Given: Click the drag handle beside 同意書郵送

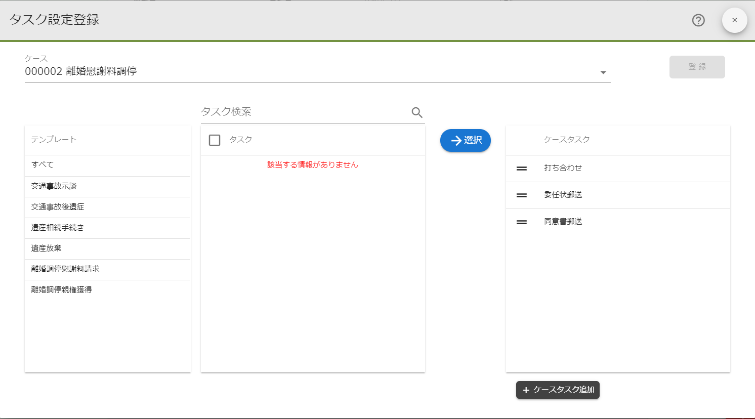Looking at the screenshot, I should (521, 221).
